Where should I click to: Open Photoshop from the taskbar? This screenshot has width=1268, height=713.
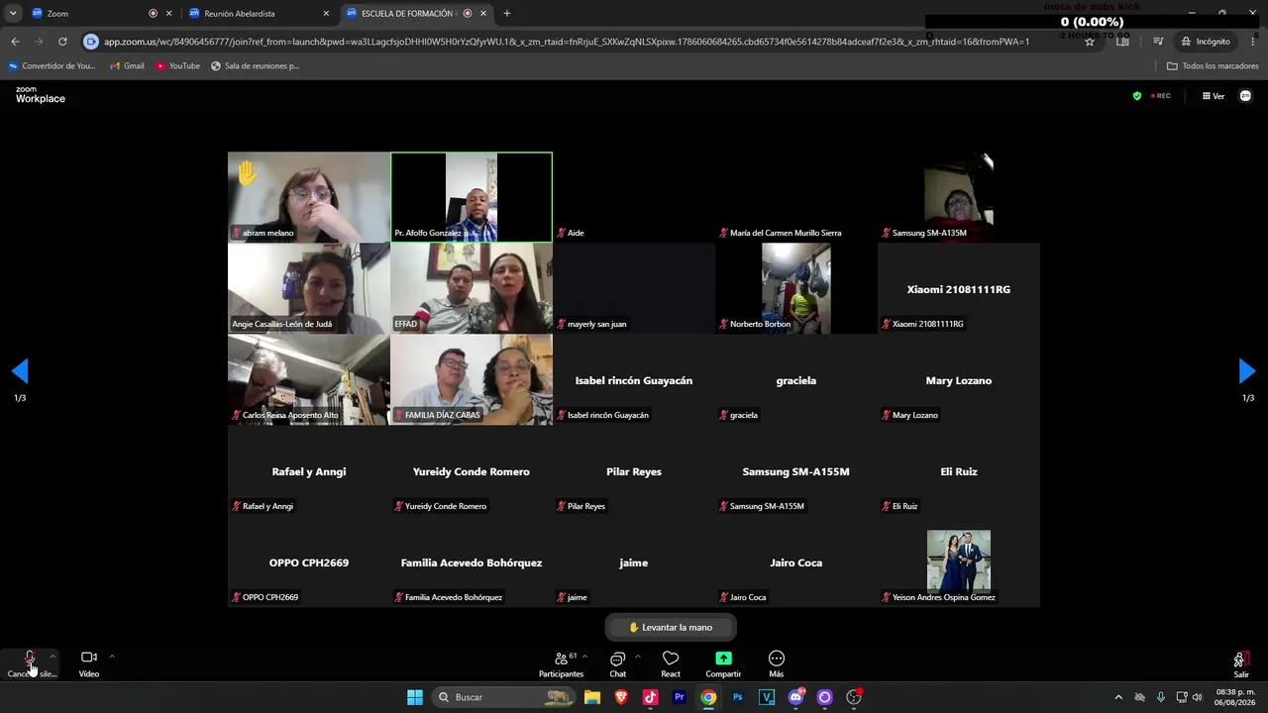coord(737,697)
